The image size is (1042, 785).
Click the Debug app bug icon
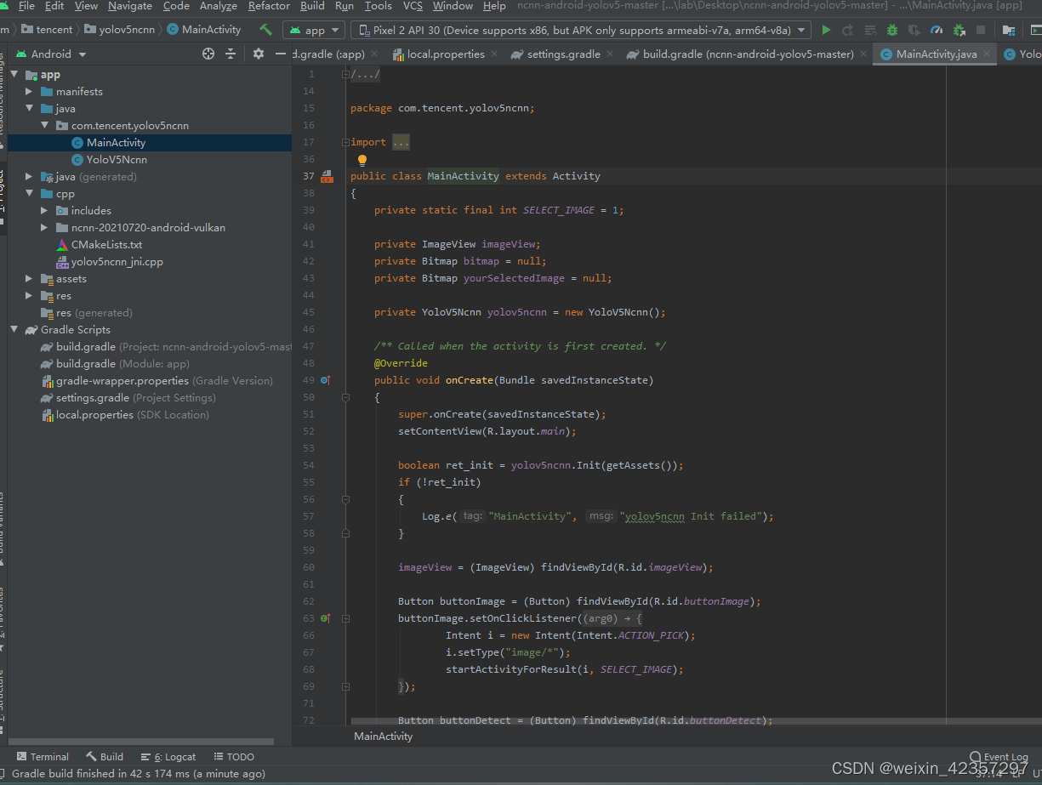click(891, 30)
